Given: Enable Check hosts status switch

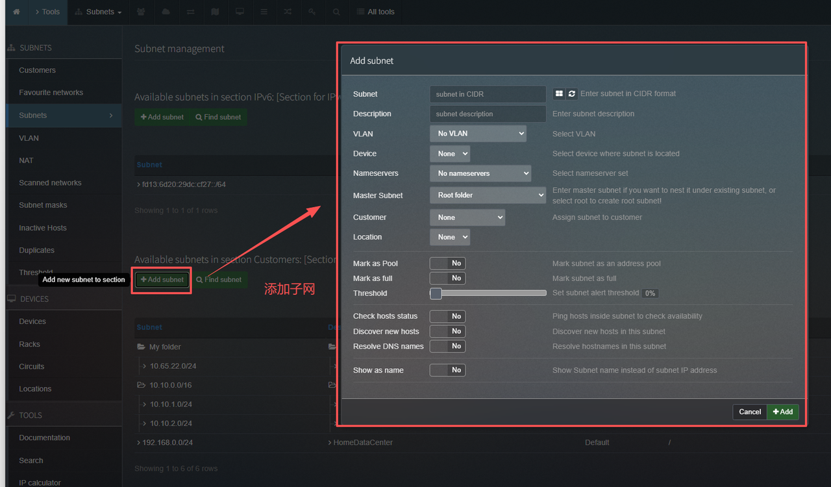Looking at the screenshot, I should pos(447,316).
